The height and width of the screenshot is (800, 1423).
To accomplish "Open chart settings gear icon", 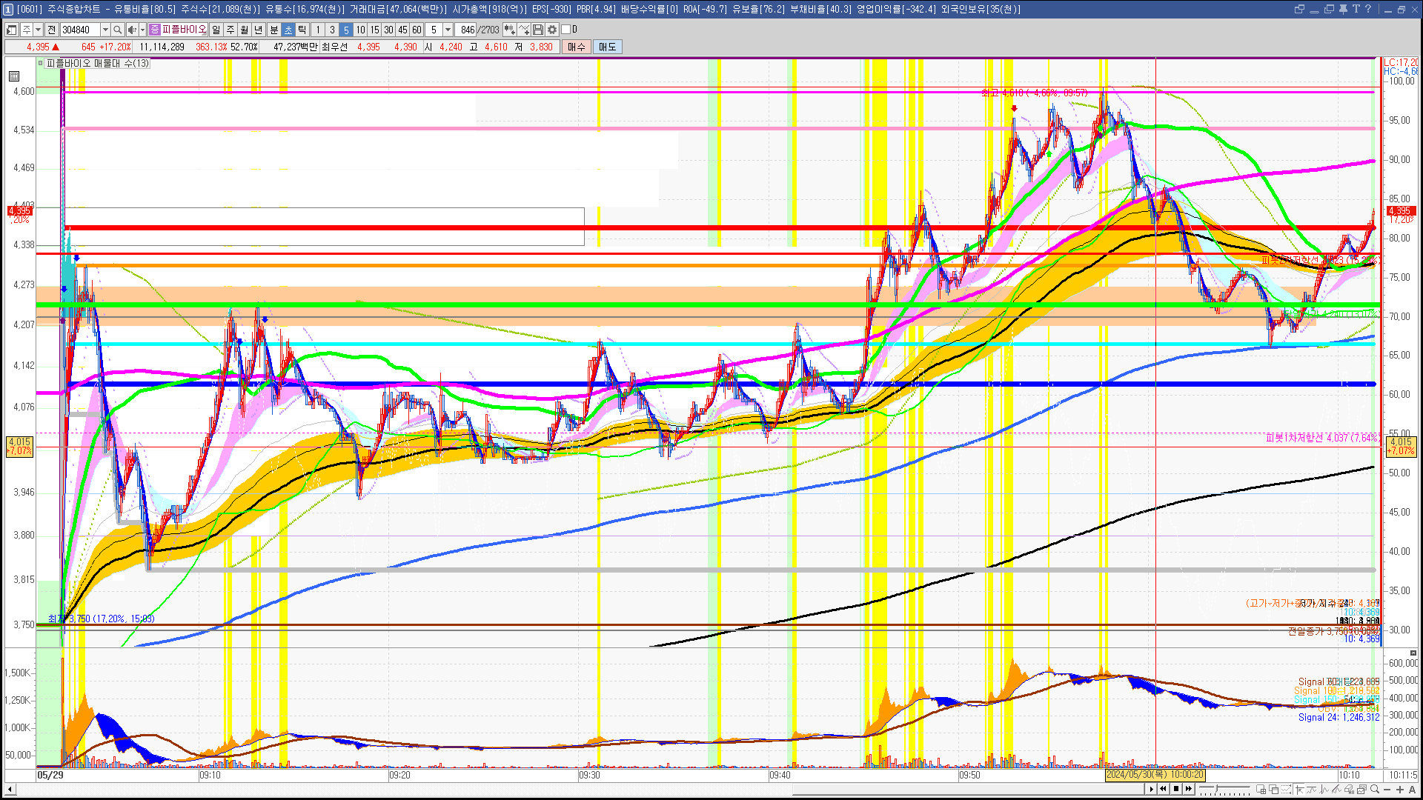I will (x=552, y=30).
